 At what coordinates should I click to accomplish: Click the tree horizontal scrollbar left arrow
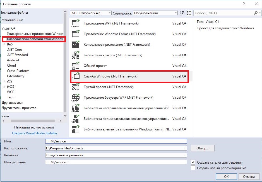(x=4, y=121)
